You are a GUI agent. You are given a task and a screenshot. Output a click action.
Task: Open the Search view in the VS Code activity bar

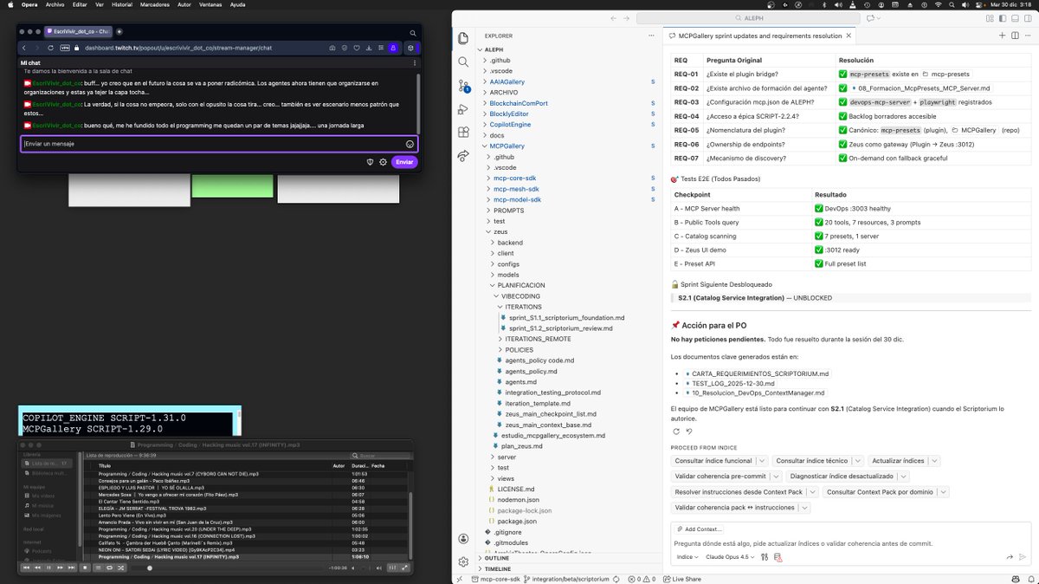(x=463, y=62)
